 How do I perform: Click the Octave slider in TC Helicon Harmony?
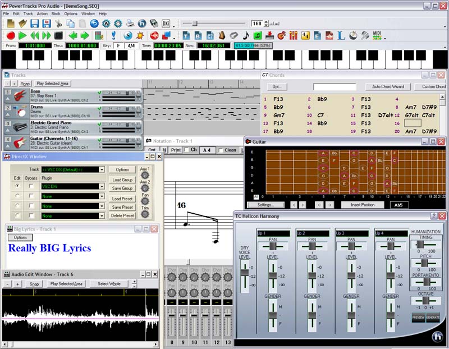point(425,301)
